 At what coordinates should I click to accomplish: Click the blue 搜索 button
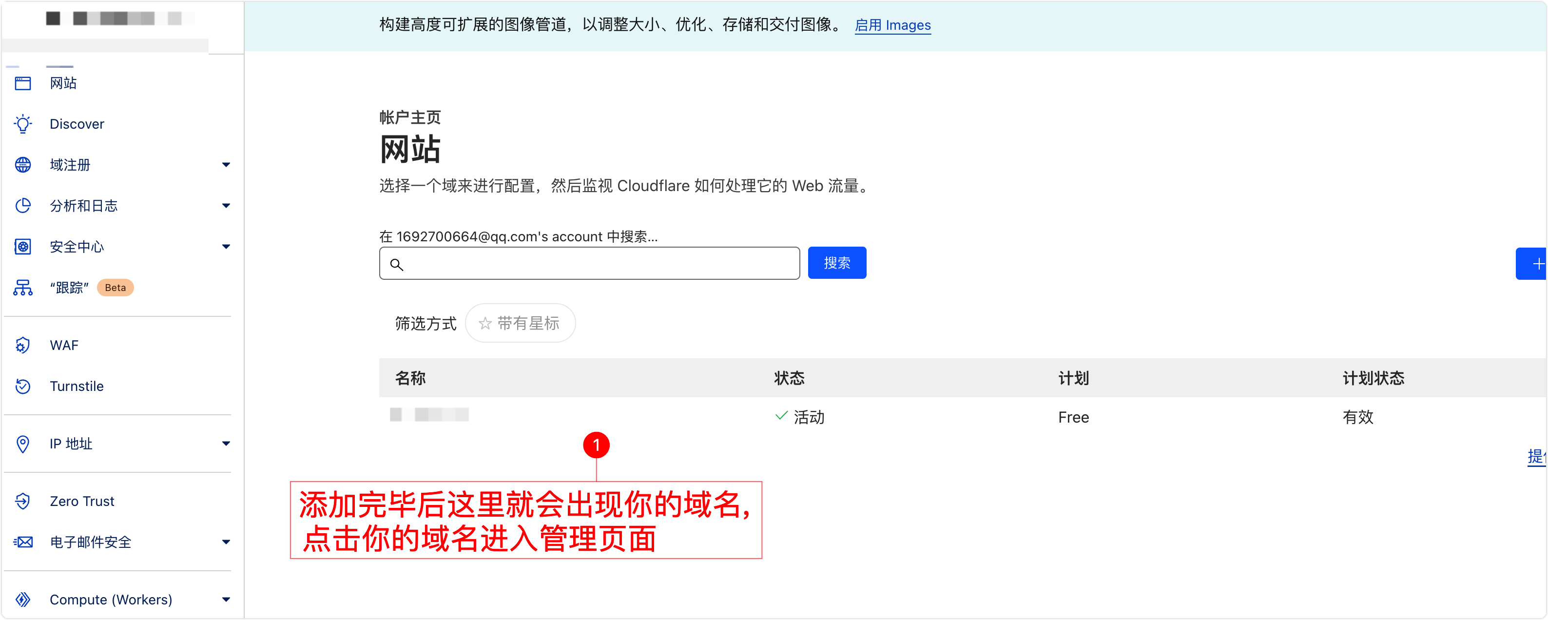[836, 263]
